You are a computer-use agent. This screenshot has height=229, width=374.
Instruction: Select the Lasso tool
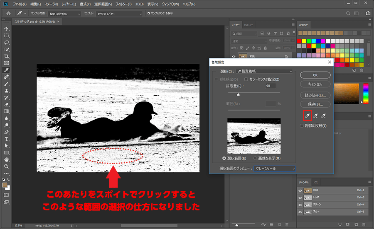tap(6, 42)
